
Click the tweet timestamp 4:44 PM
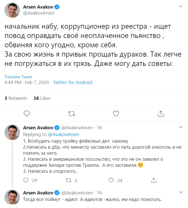pyautogui.click(x=12, y=82)
